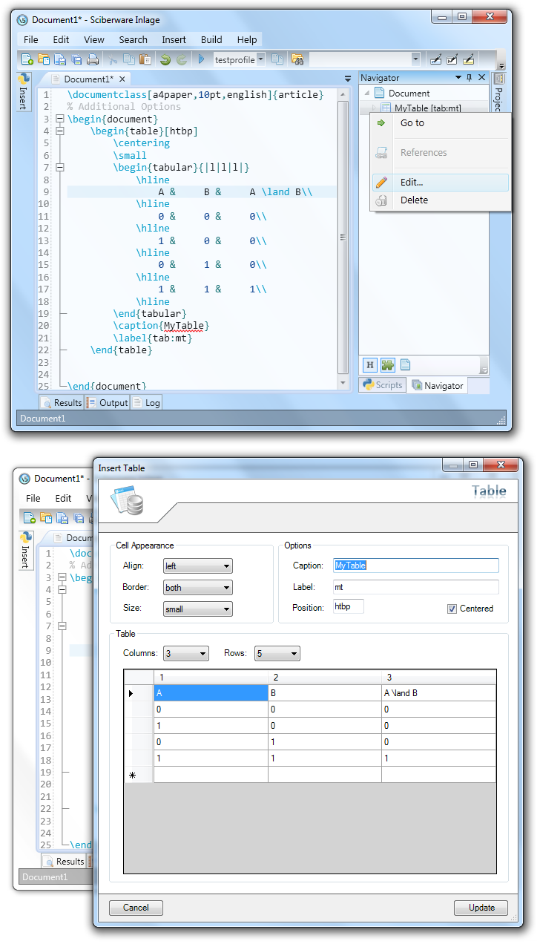Click the middle pencil check icon at toolbar end
540x944 pixels.
[452, 59]
